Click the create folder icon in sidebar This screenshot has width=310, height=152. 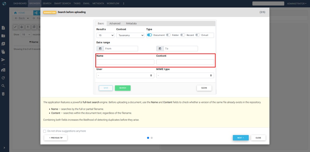pos(3,36)
